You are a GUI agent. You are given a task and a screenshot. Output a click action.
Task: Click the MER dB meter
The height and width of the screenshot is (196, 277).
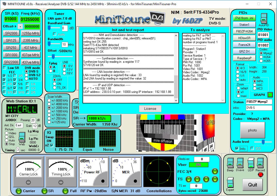pos(126,172)
